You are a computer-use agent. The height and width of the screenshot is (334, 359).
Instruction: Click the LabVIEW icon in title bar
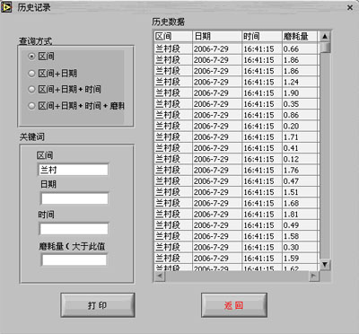coord(6,7)
